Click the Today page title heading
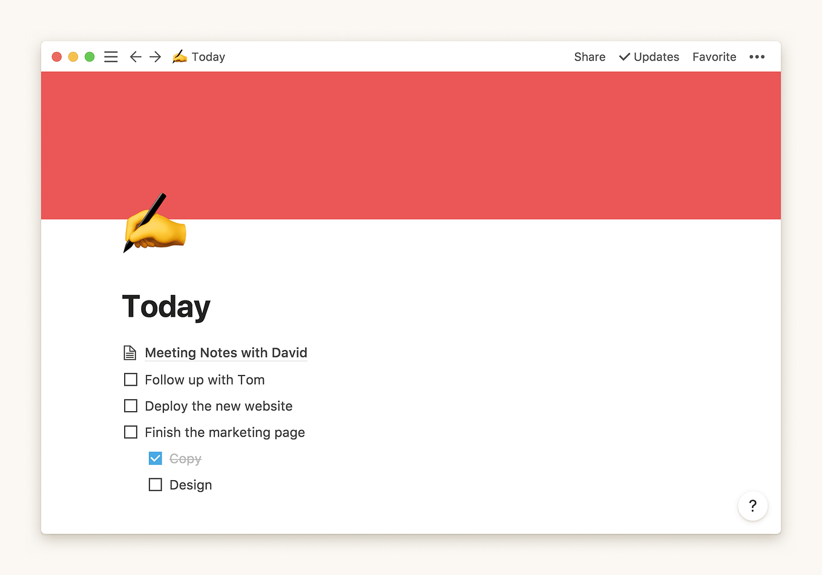822x575 pixels. click(x=166, y=307)
